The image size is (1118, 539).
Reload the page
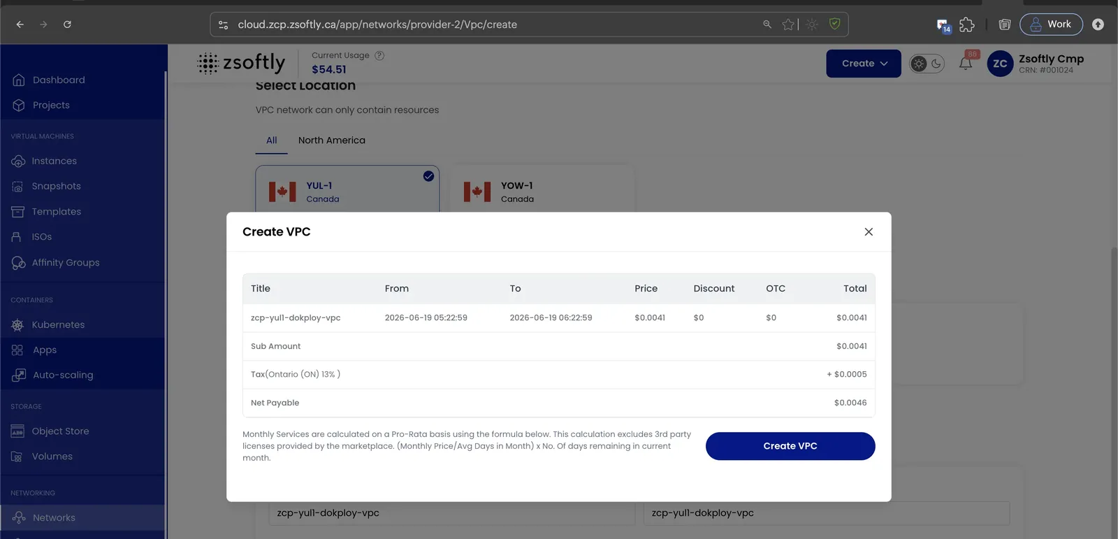pyautogui.click(x=67, y=24)
